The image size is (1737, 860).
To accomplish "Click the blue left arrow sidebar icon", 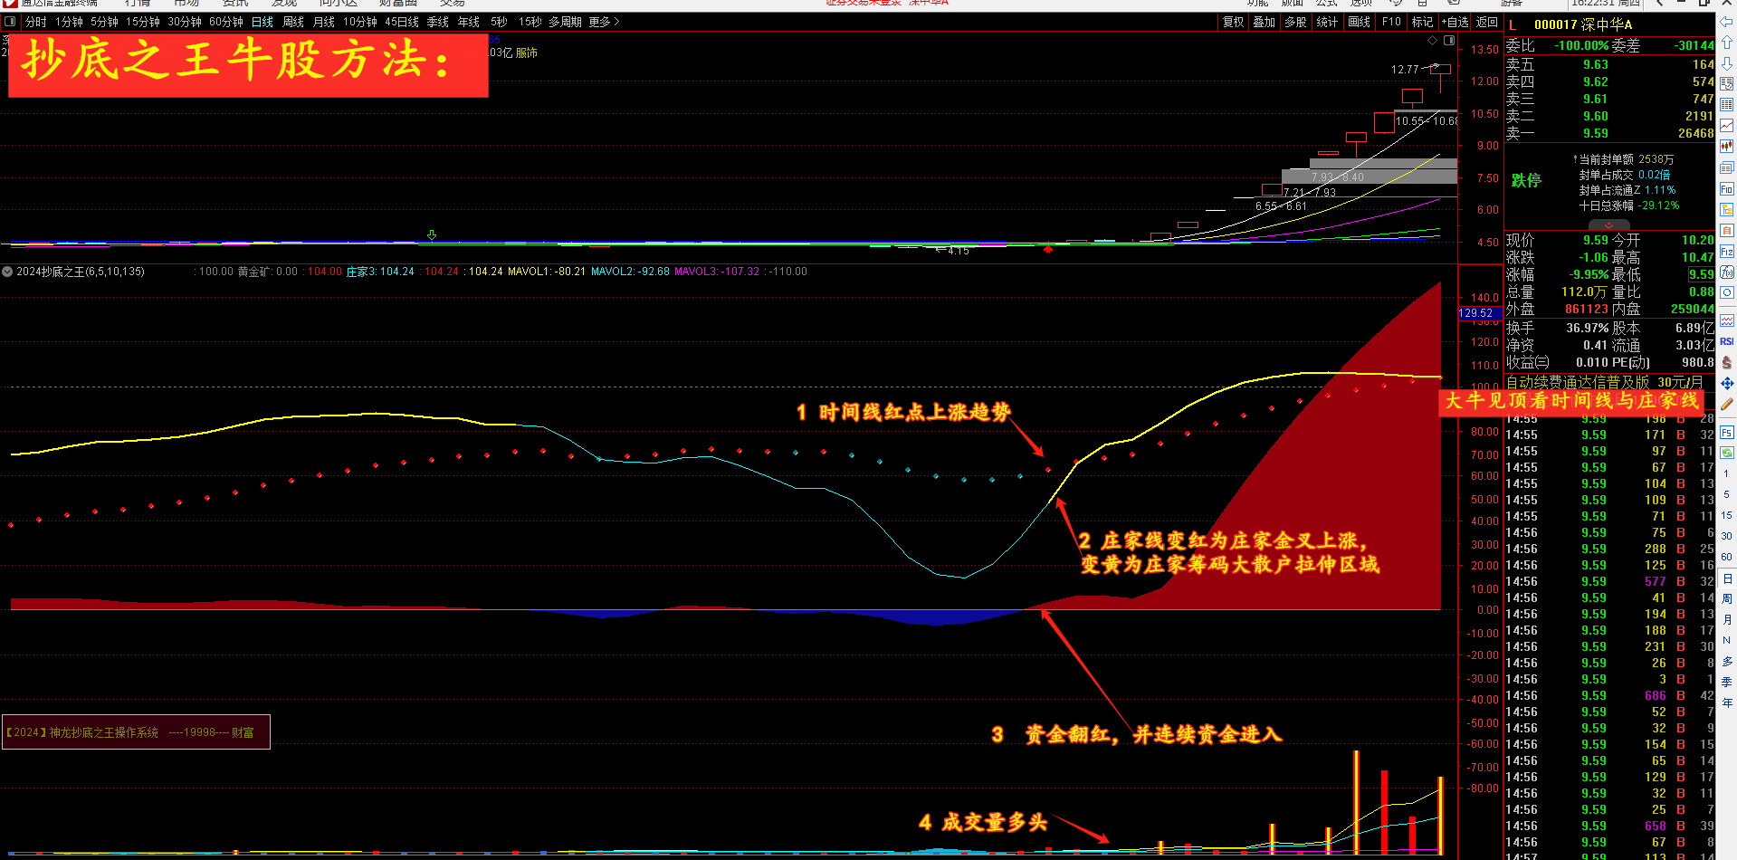I will pyautogui.click(x=1727, y=22).
